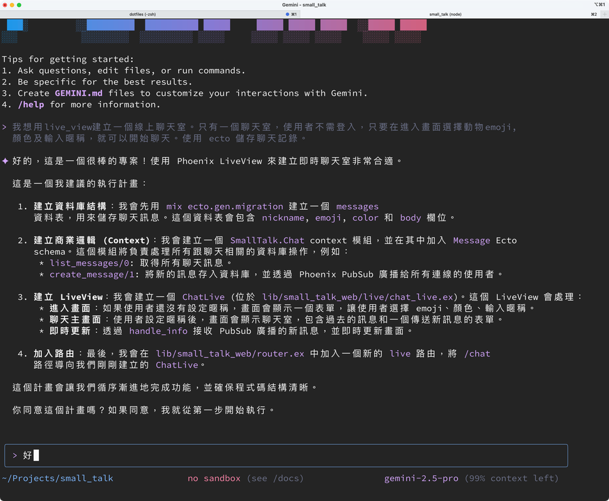Click the 'live' keyword in step 4
Image resolution: width=609 pixels, height=501 pixels.
click(x=400, y=354)
